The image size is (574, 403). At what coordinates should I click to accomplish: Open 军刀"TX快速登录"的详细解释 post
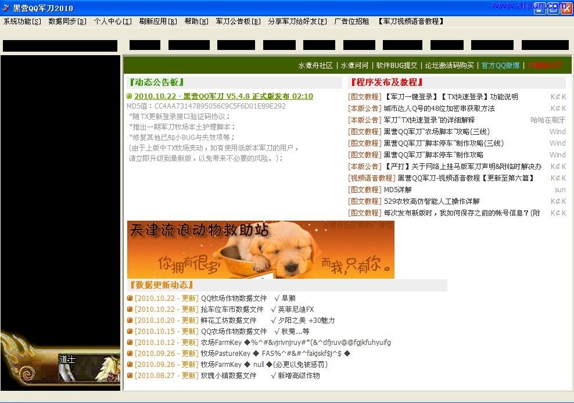(x=429, y=120)
